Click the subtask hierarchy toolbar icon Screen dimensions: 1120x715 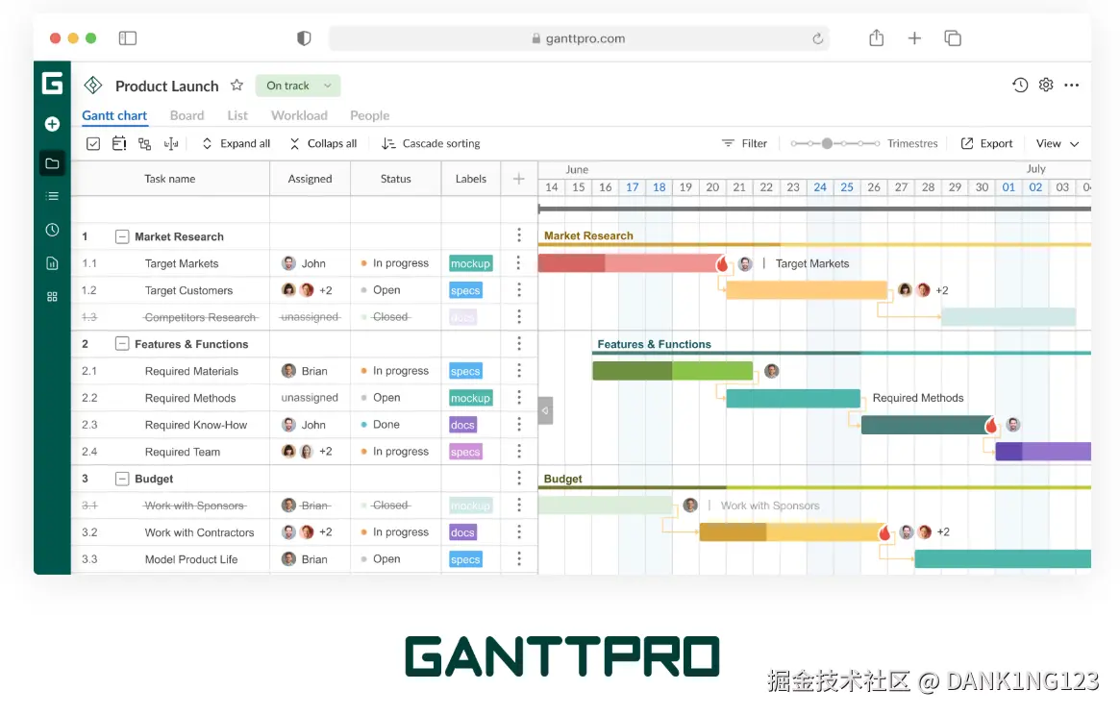[144, 143]
